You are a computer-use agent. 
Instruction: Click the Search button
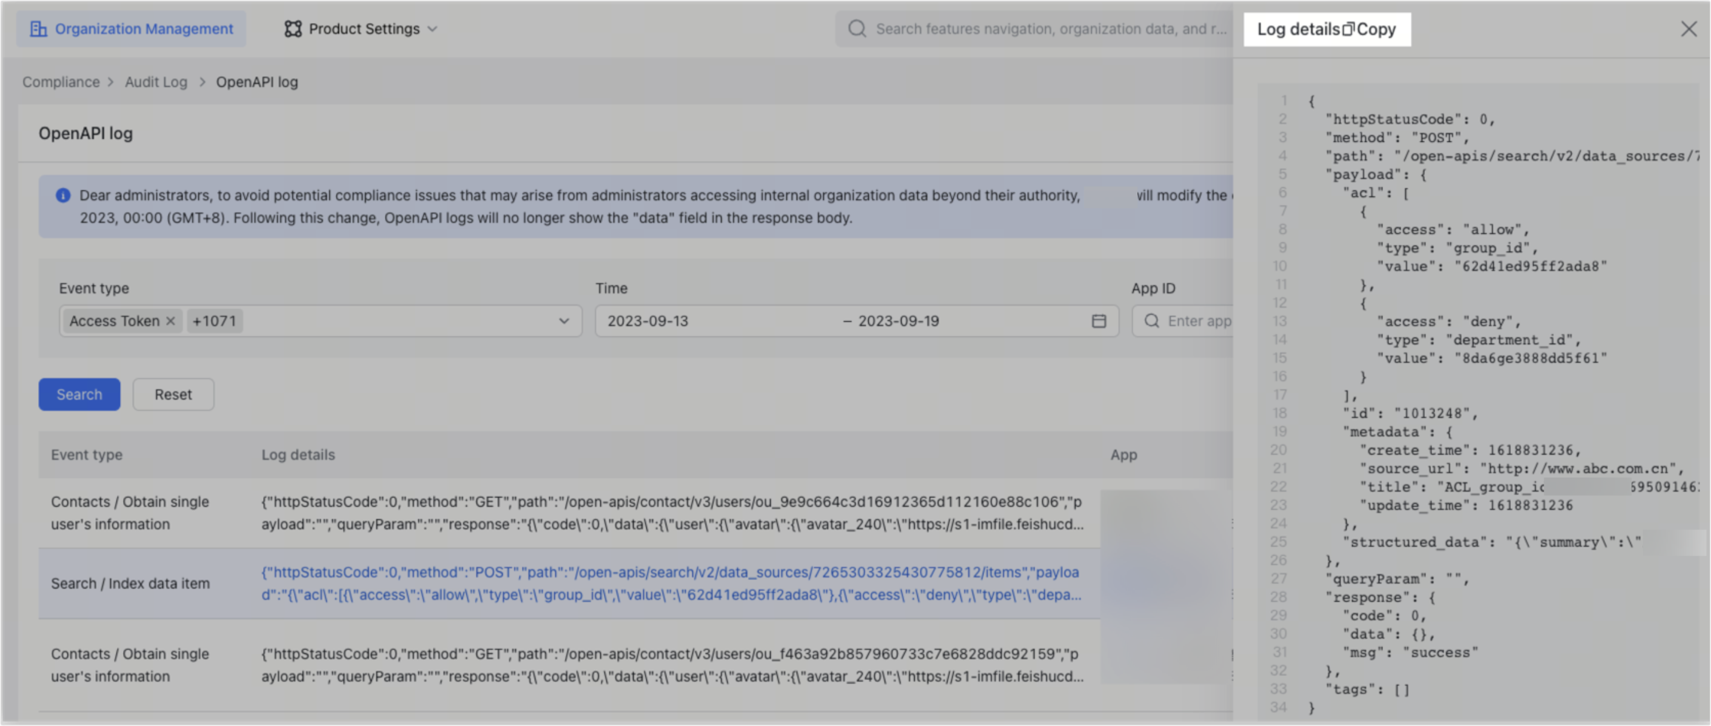(79, 393)
